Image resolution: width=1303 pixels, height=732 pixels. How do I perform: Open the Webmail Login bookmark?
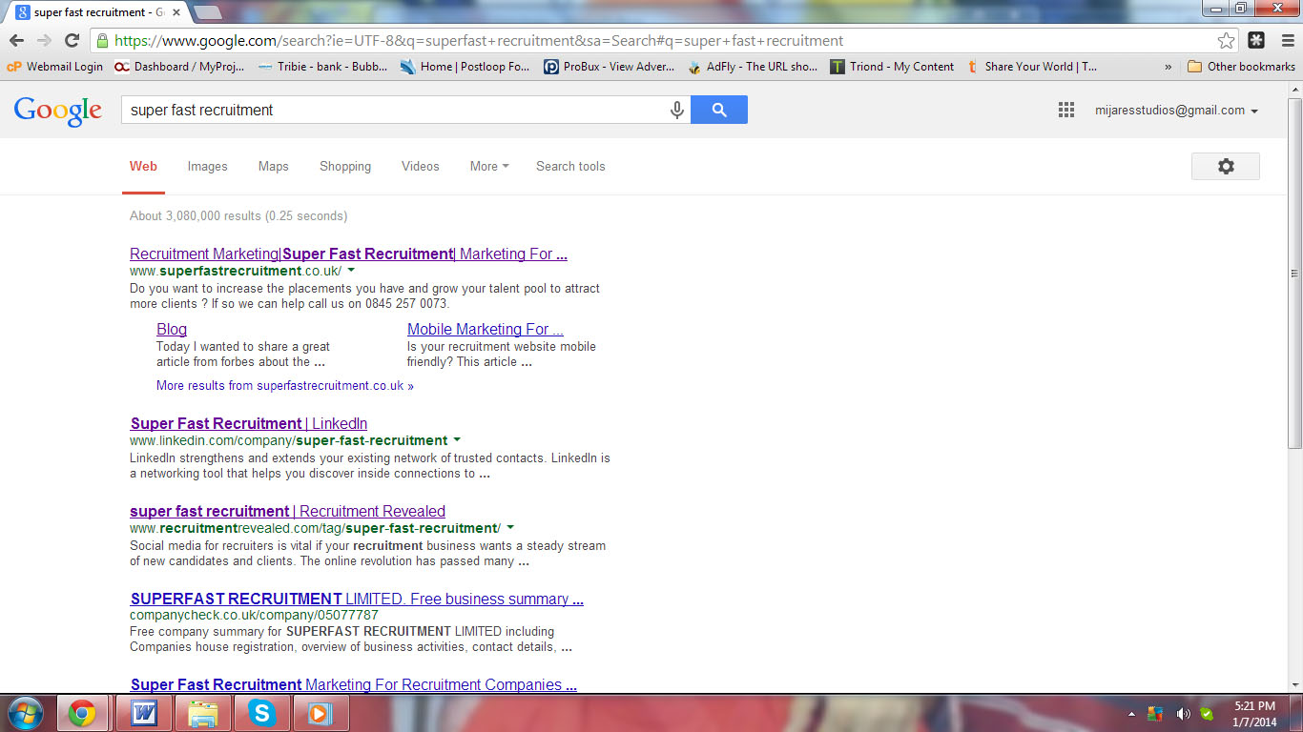tap(54, 67)
